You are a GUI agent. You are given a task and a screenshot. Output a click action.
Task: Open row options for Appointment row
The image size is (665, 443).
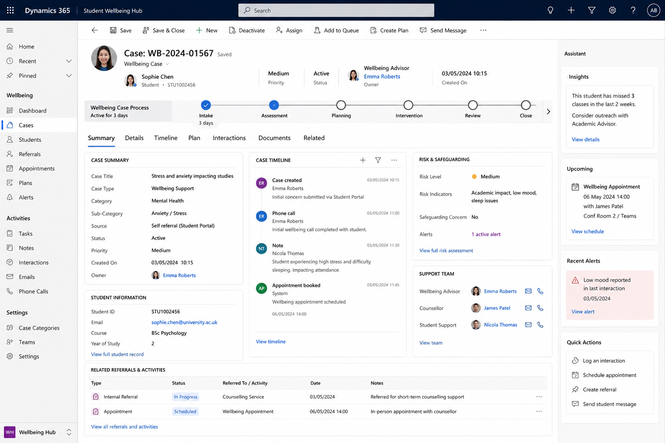(x=539, y=411)
